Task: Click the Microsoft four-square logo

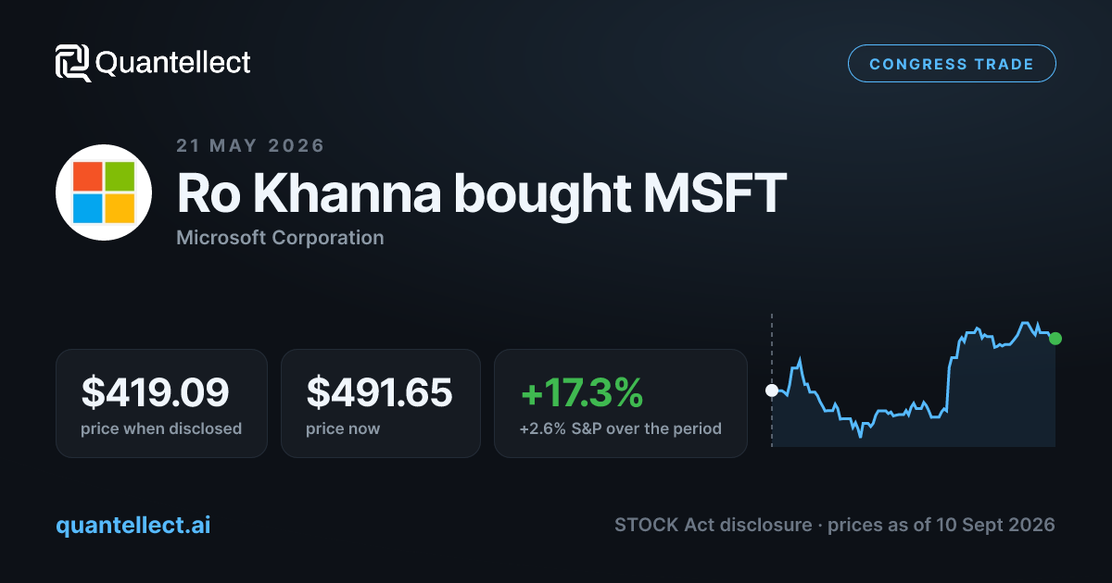Action: pos(104,192)
